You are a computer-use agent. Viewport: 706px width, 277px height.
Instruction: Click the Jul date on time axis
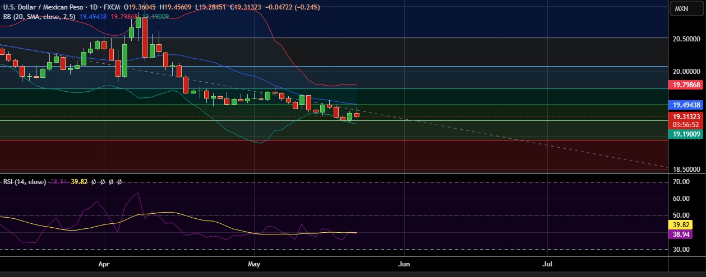click(x=547, y=262)
